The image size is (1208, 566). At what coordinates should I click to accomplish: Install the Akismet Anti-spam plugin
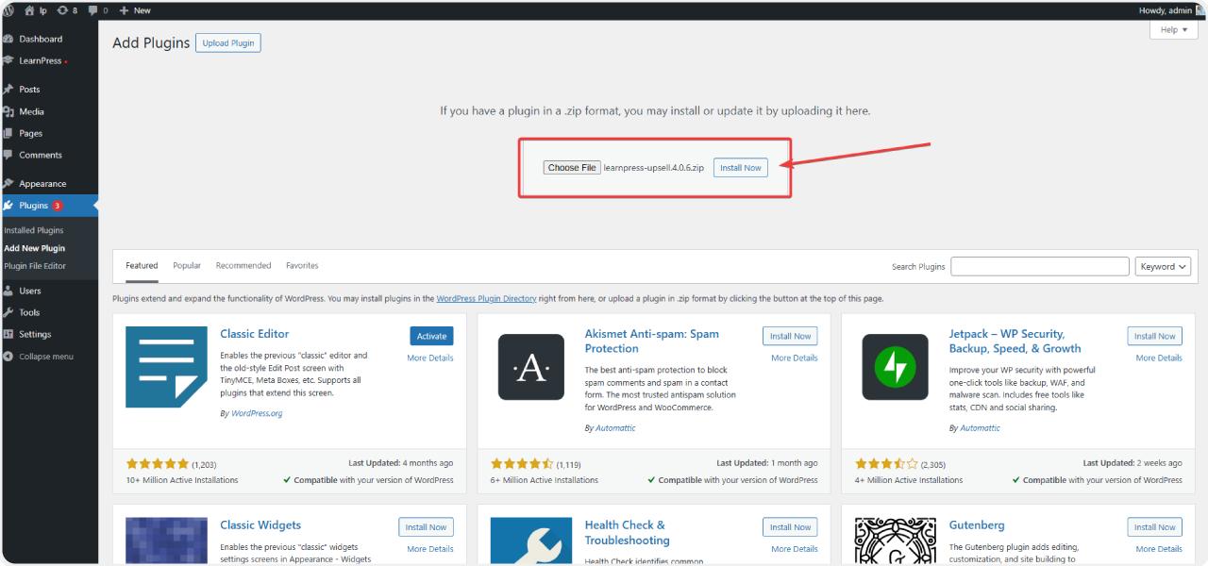(x=790, y=336)
